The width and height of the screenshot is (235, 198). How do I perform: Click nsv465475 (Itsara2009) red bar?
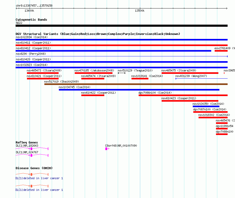[190, 73]
